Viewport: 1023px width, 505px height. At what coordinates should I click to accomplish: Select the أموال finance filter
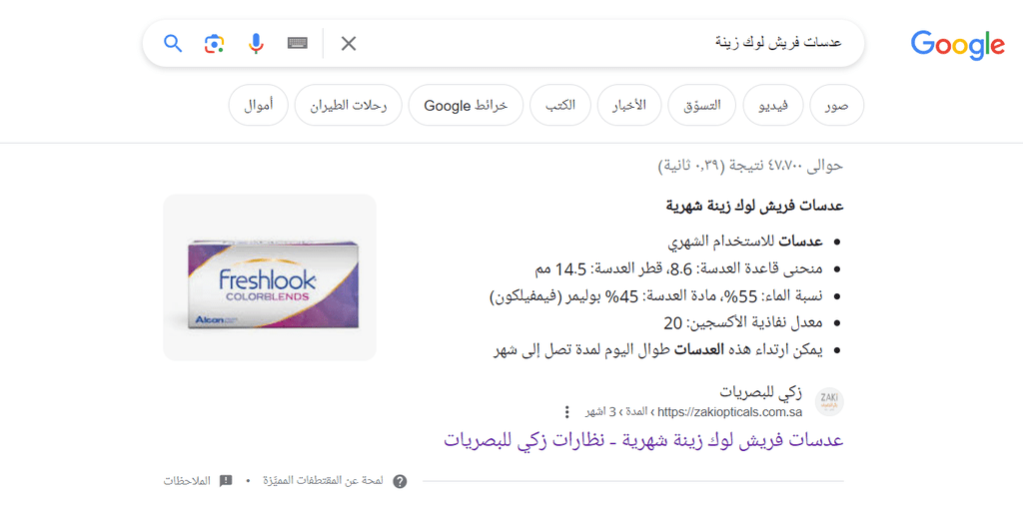[259, 105]
